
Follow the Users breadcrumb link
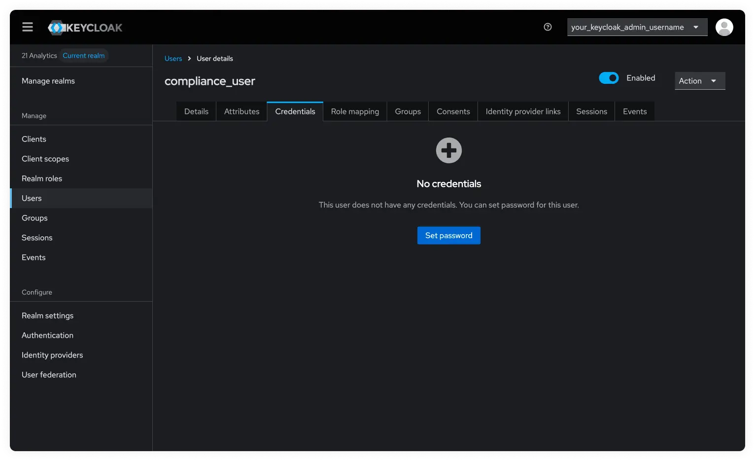[x=173, y=58]
